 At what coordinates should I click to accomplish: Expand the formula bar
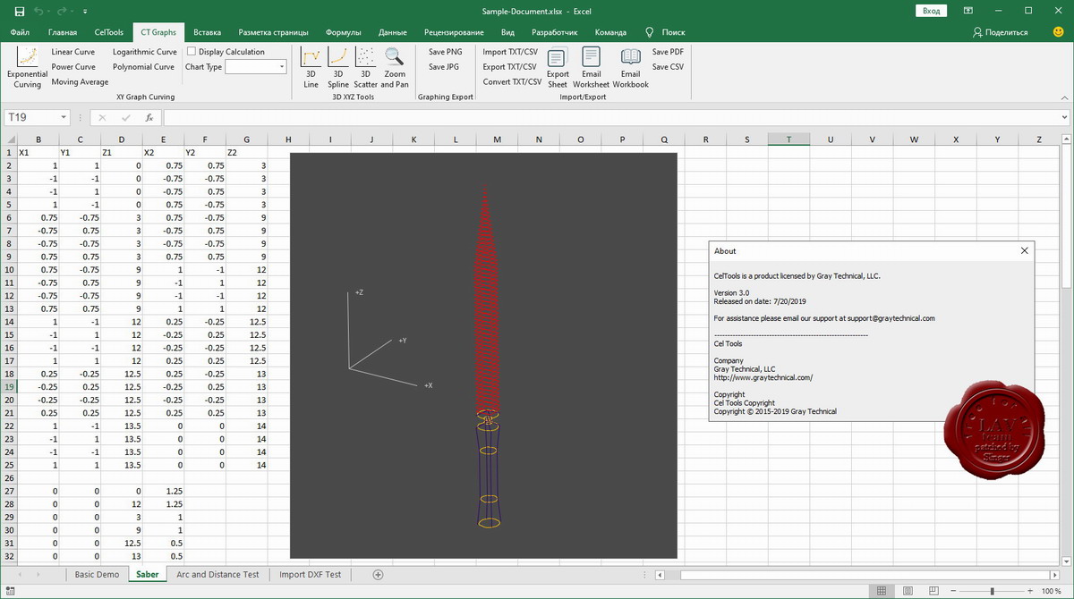click(1064, 117)
